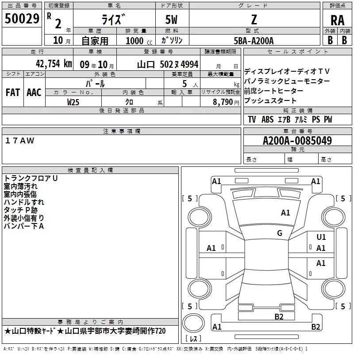Click the yard address 山口県宇部市大字妻崎開作720
The width and height of the screenshot is (354, 354).
click(x=115, y=331)
